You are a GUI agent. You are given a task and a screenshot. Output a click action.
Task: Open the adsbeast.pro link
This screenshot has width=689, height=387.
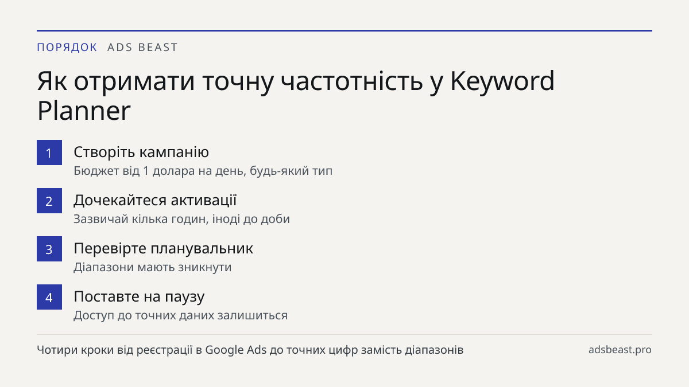[x=620, y=350]
